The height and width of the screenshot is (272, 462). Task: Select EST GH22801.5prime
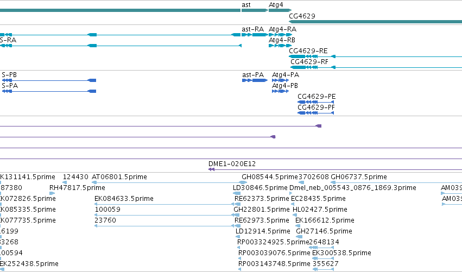[262, 210]
